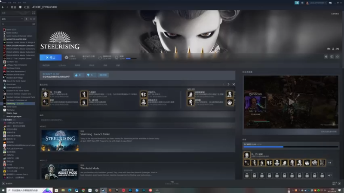
Task: Go forward with the right navigation arrow
Action: coord(7,7)
